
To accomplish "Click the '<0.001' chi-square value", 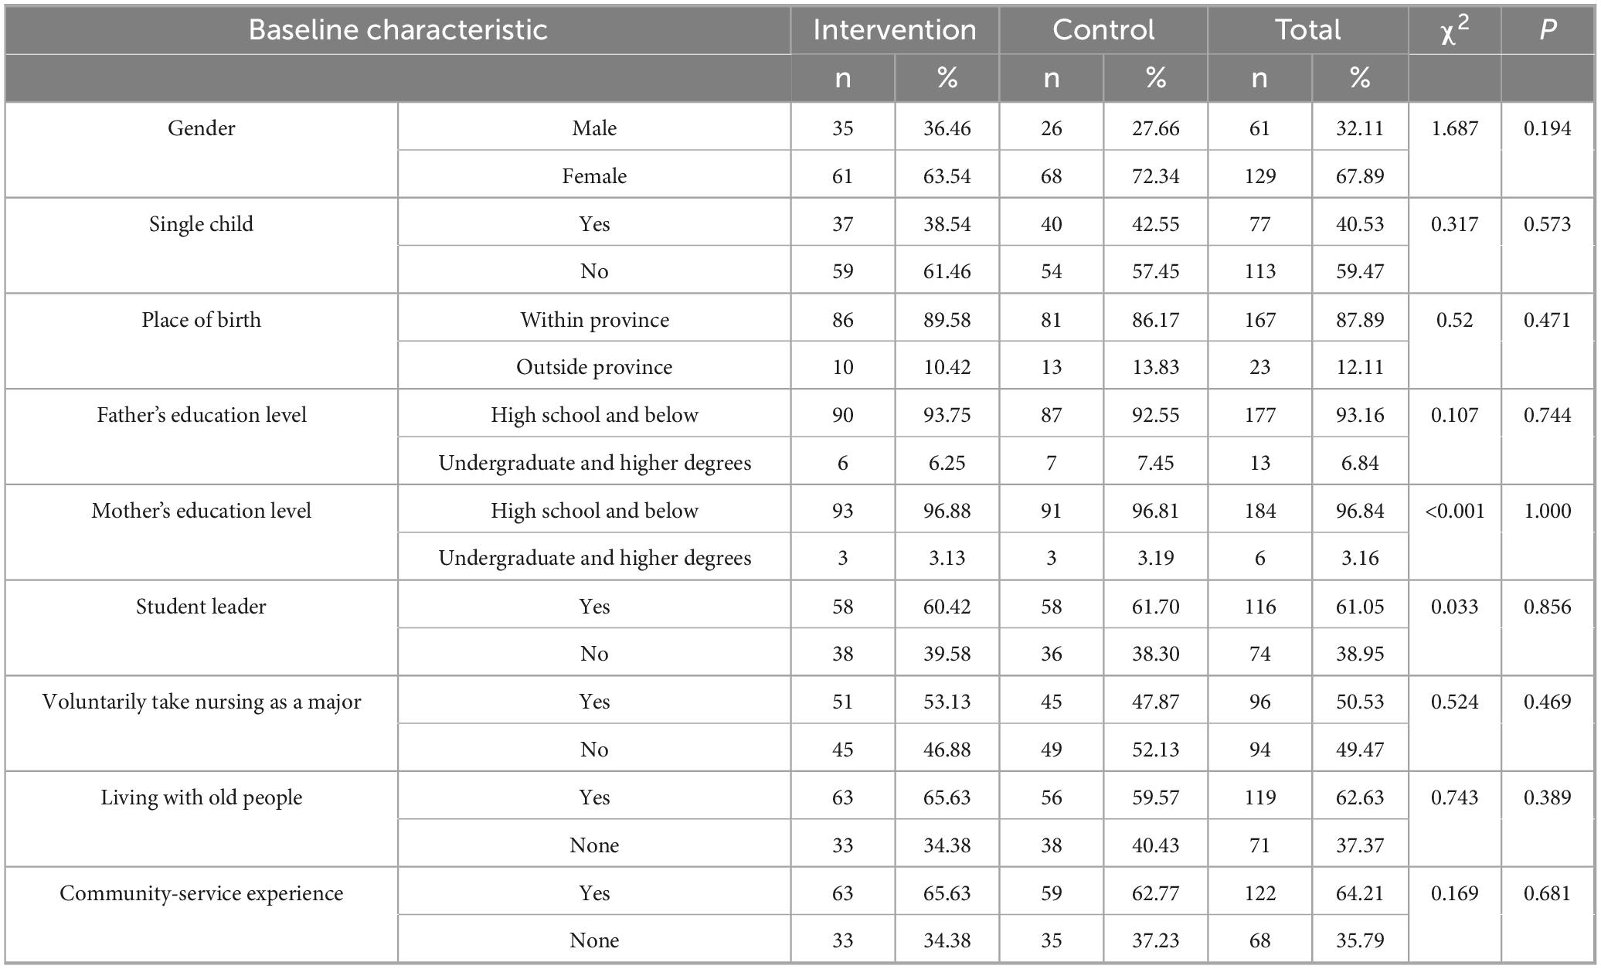I will click(1454, 511).
